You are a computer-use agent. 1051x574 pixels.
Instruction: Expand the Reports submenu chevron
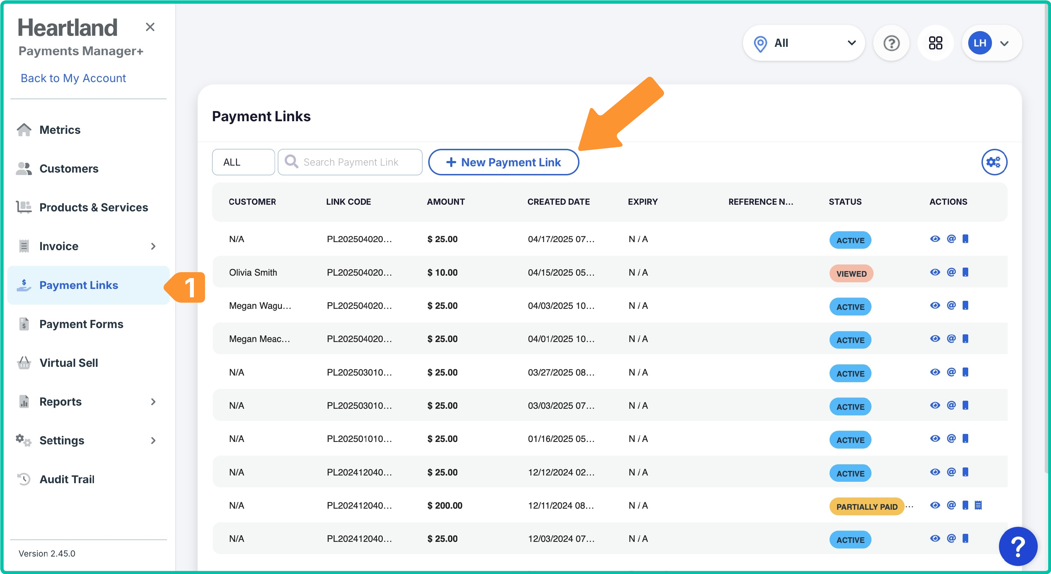pos(153,401)
